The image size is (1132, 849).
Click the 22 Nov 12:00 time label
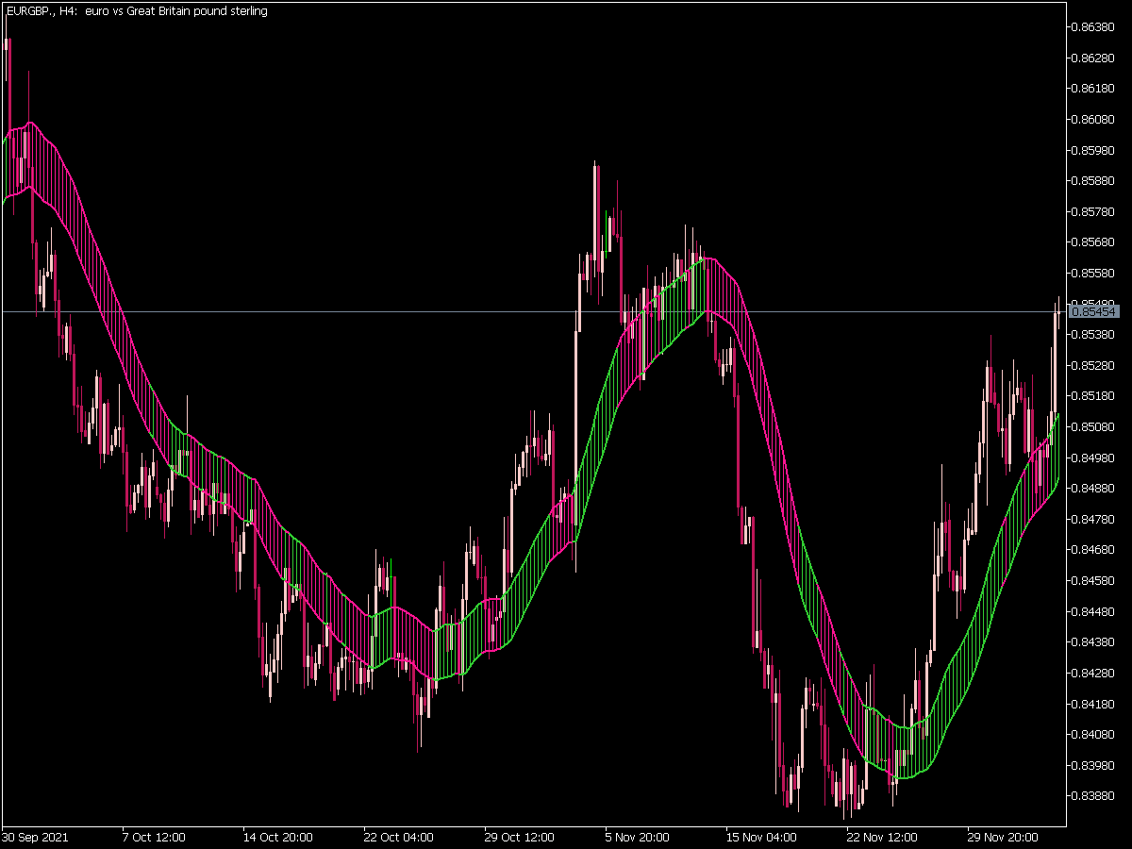[x=881, y=837]
